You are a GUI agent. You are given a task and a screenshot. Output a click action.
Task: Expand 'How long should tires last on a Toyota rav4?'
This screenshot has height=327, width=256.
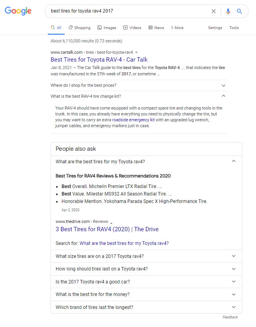point(146,269)
